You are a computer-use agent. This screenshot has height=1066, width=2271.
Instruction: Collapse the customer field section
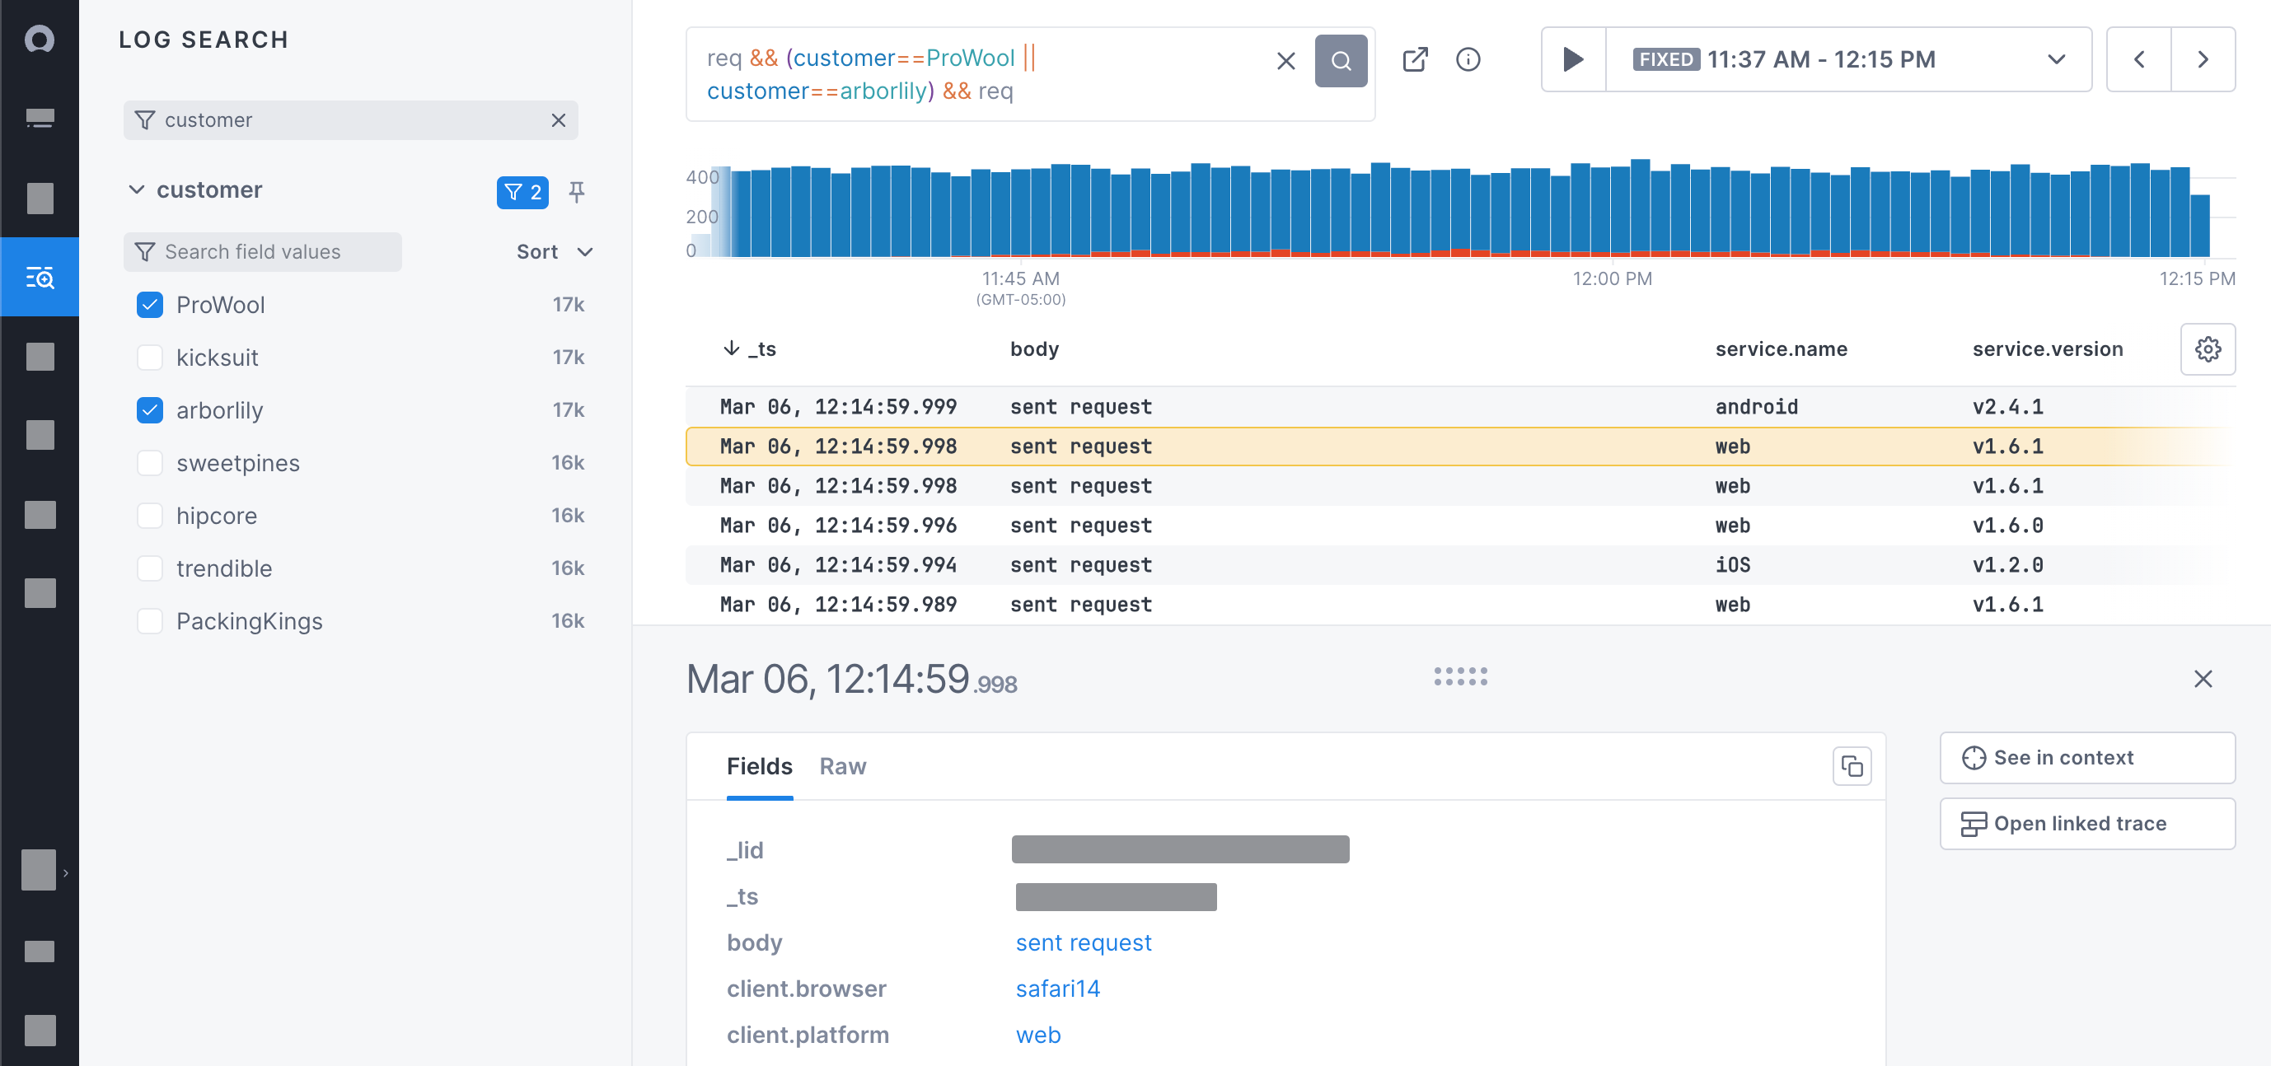[x=137, y=189]
